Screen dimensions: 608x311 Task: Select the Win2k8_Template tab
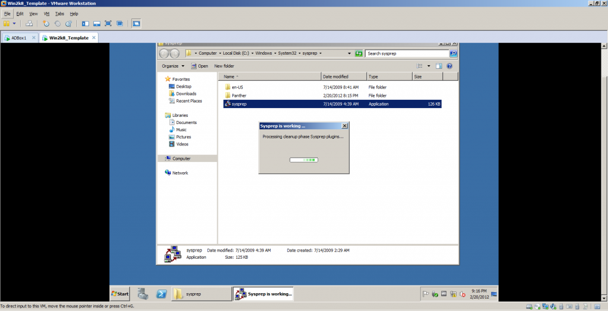click(69, 38)
